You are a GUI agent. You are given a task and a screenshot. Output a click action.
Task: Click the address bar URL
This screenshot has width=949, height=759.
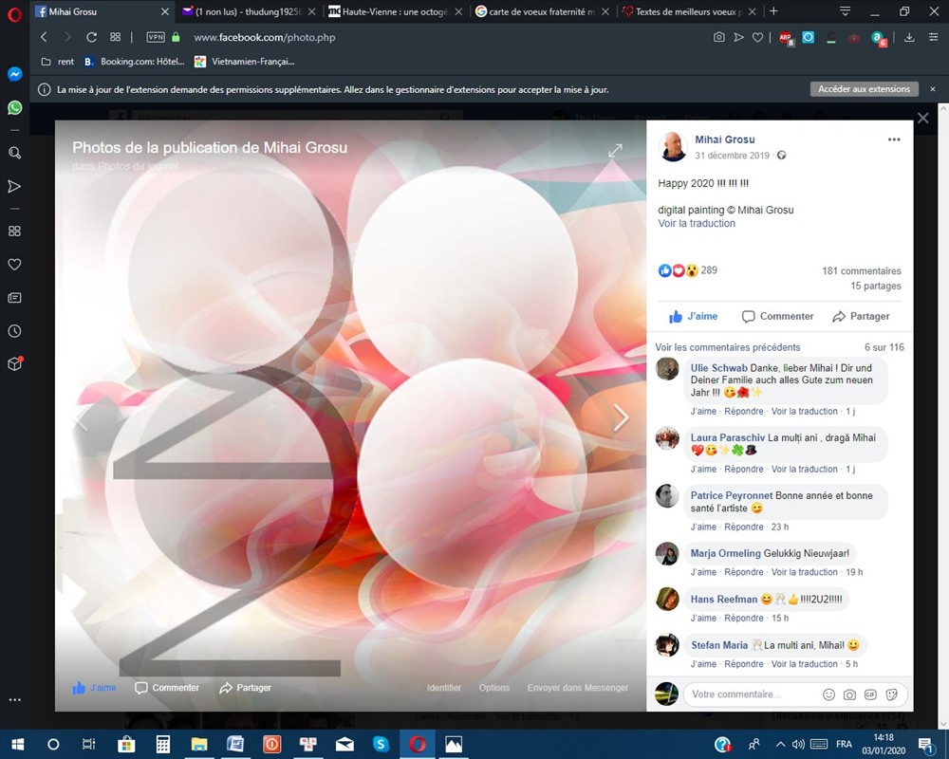pyautogui.click(x=265, y=38)
